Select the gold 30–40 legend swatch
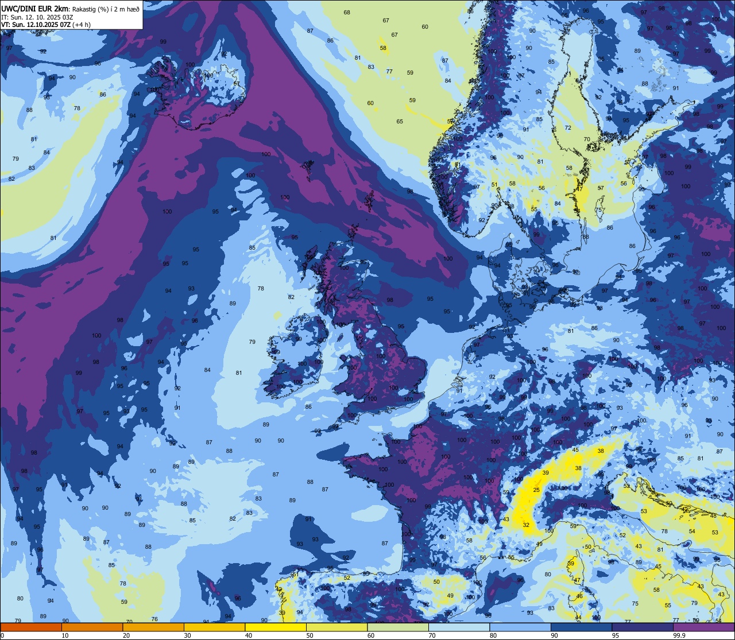The height and width of the screenshot is (640, 735). click(x=214, y=627)
